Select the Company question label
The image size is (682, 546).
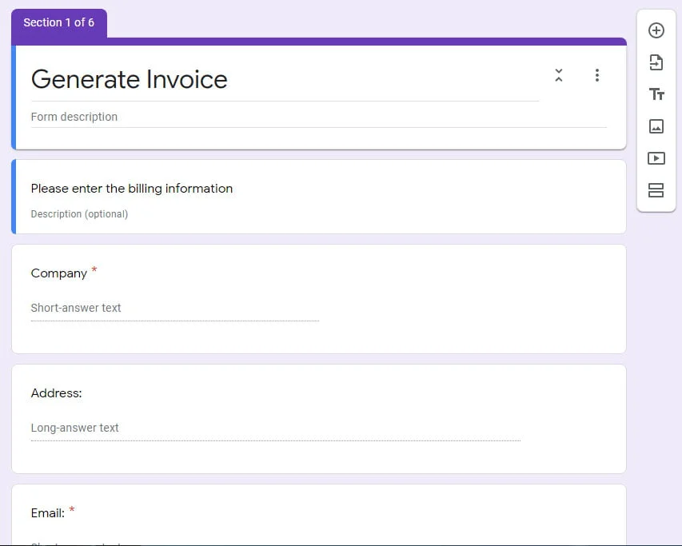[58, 273]
